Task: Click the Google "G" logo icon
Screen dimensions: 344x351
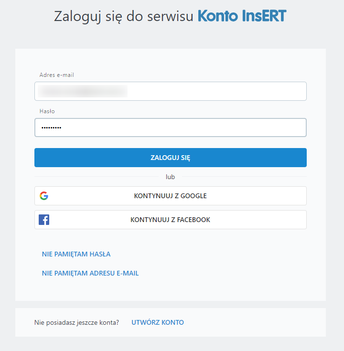Action: click(44, 196)
